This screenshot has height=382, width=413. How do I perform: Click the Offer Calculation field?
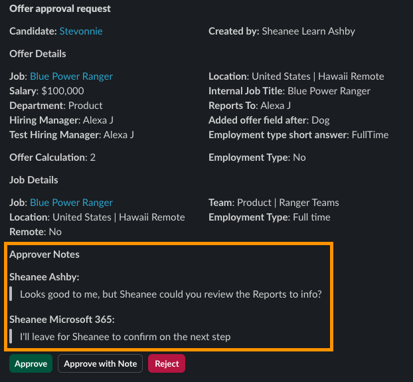point(52,157)
